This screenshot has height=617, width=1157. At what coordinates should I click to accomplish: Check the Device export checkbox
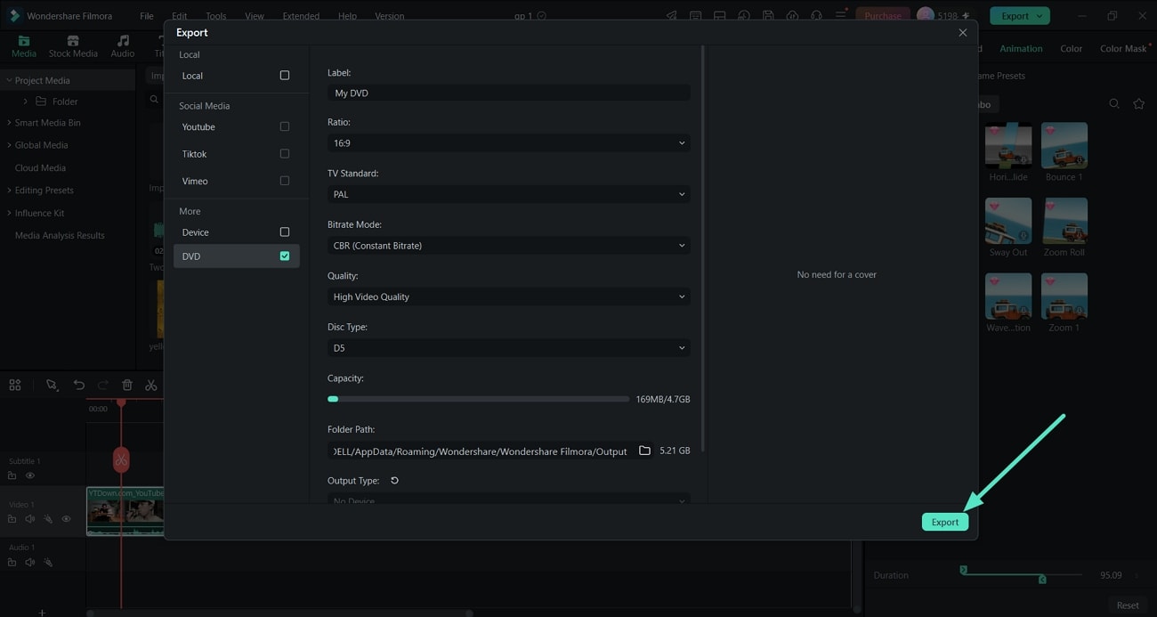285,231
